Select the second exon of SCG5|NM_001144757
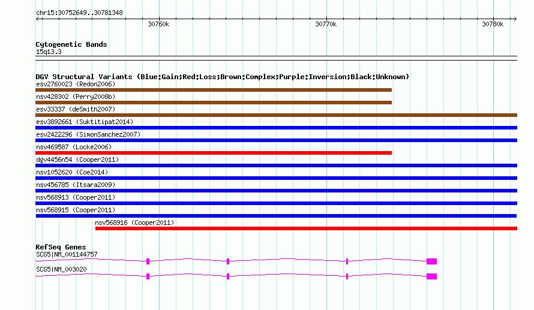534x310 pixels. tap(228, 261)
